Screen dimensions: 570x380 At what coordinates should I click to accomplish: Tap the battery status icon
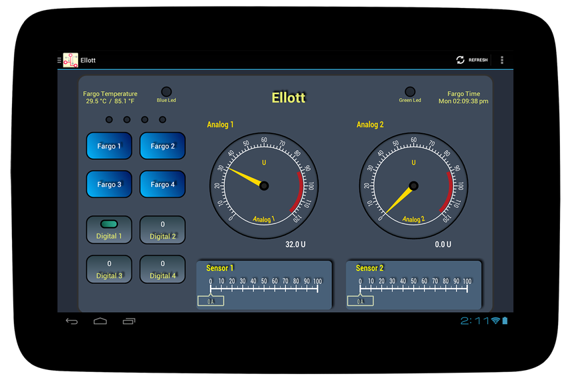click(x=504, y=321)
